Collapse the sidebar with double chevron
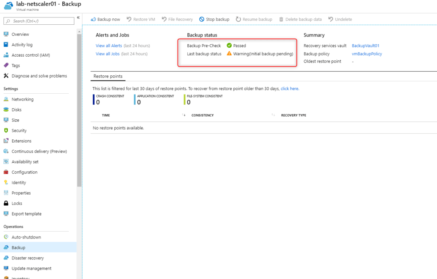 [79, 17]
